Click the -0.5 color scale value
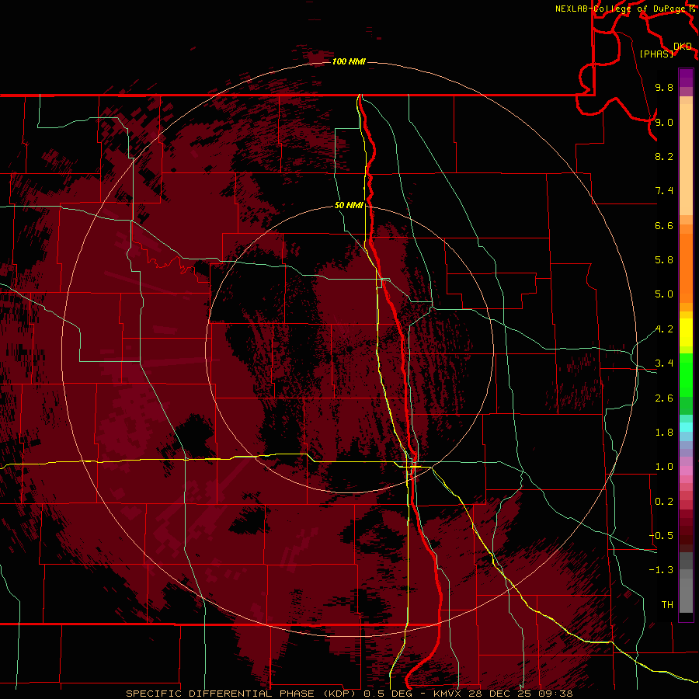 tap(661, 536)
